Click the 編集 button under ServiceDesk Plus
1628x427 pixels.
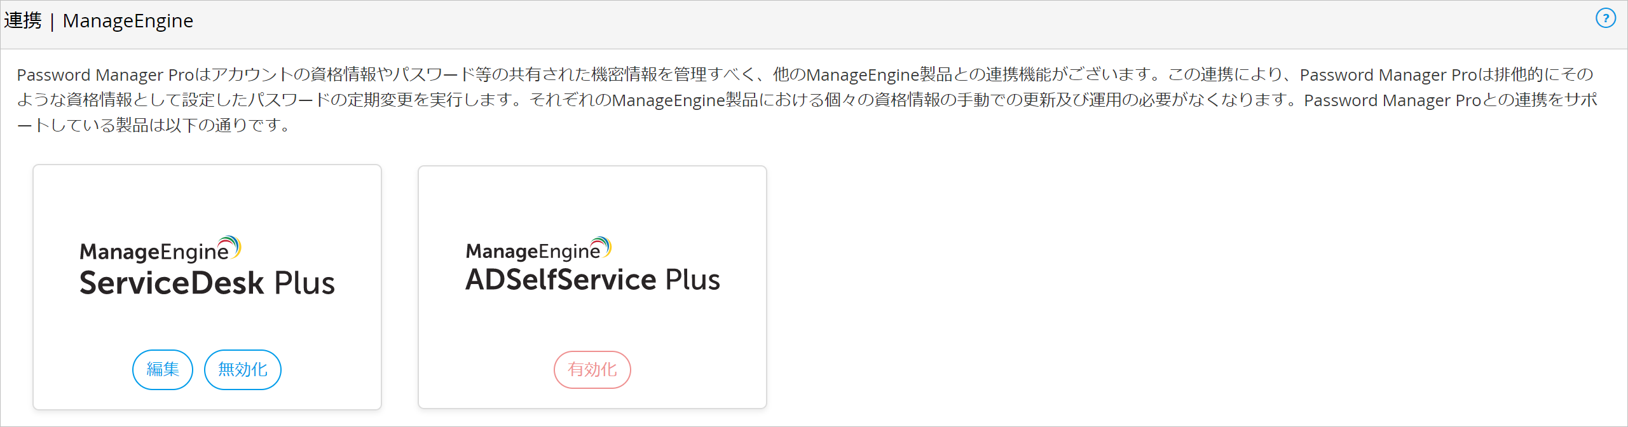click(x=163, y=369)
